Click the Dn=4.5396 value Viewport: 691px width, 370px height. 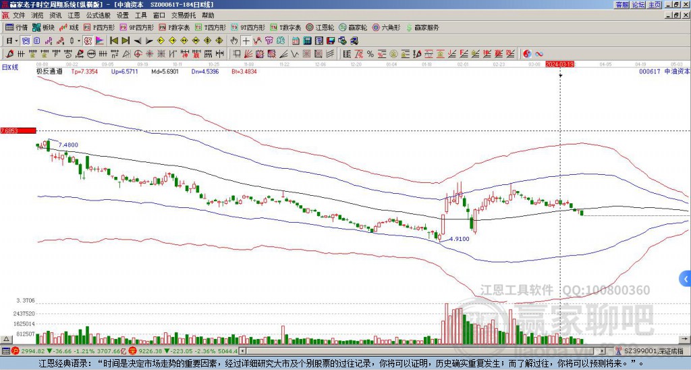205,71
